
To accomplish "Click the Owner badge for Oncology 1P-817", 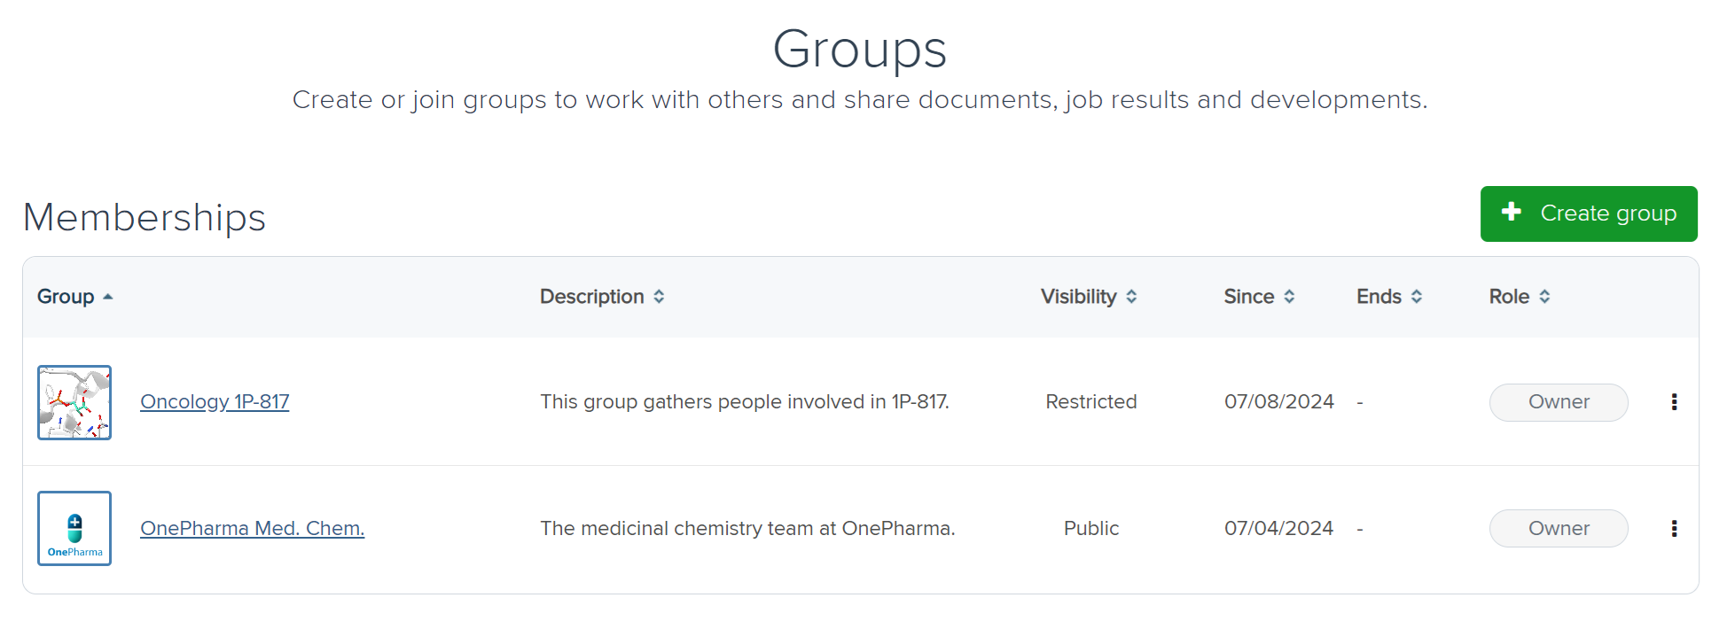I will 1558,401.
